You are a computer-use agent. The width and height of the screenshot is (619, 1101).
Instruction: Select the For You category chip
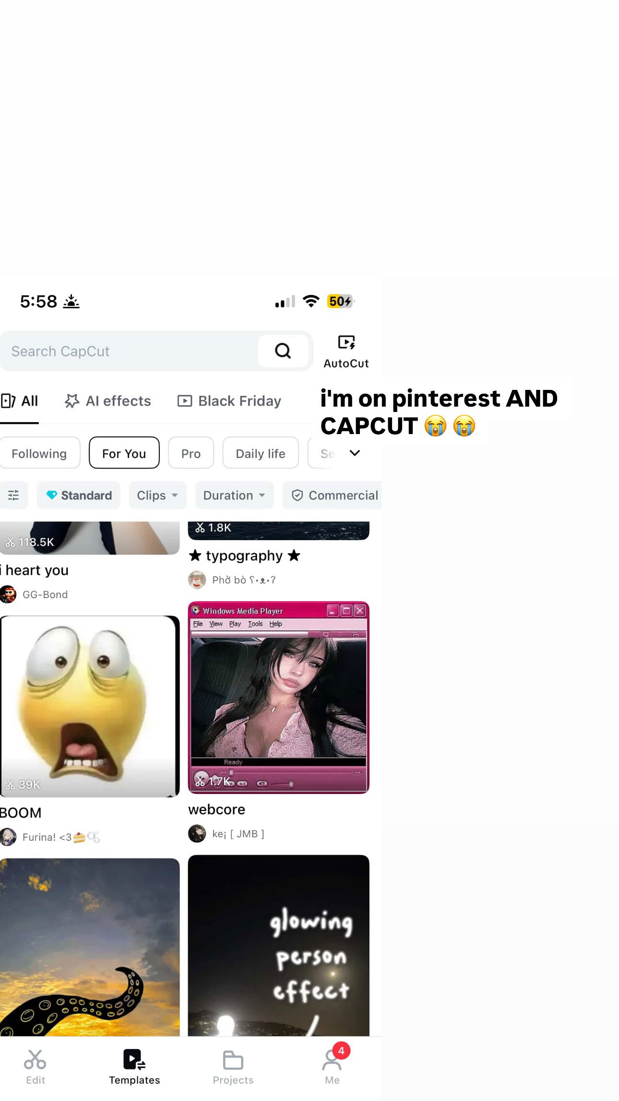click(124, 453)
